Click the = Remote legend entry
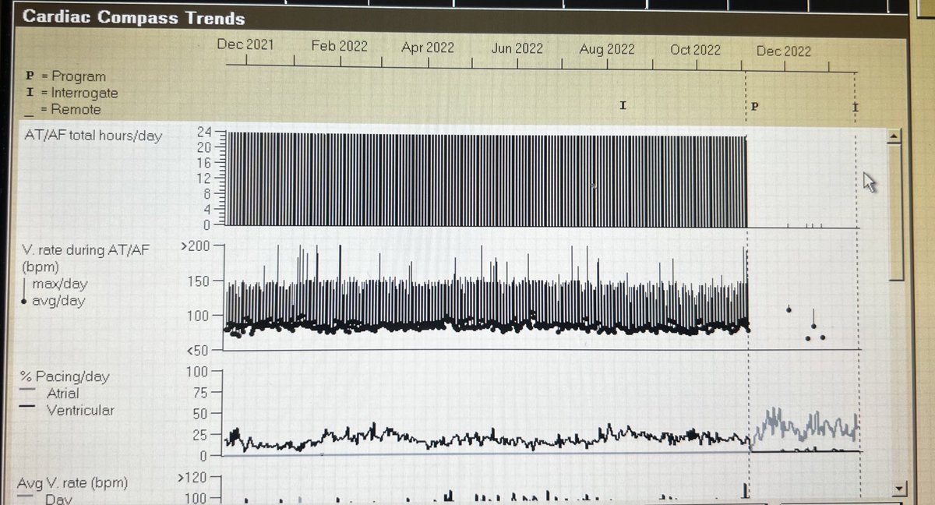935x505 pixels. (x=63, y=110)
